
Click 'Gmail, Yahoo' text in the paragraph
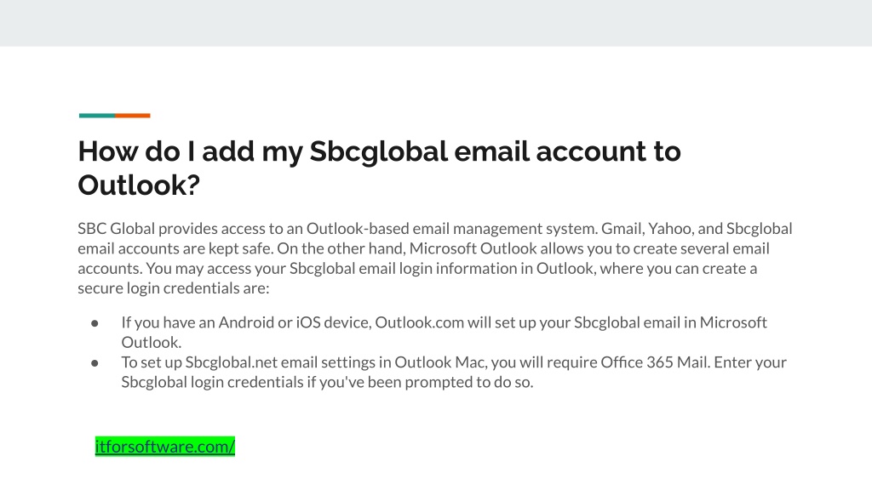pos(647,229)
